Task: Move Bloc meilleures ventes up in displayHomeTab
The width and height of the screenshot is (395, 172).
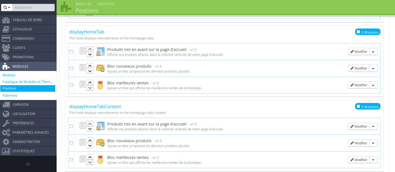Action: (x=90, y=82)
